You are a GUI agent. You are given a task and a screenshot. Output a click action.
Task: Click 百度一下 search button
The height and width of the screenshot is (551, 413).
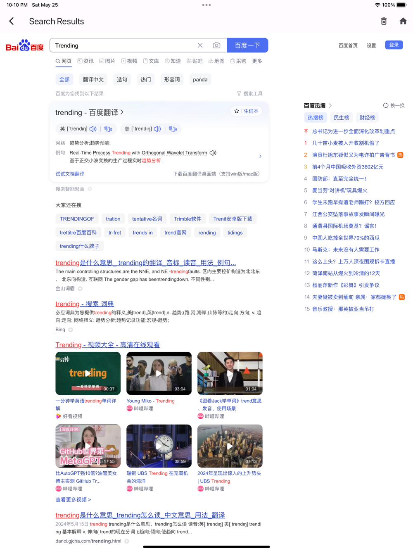click(x=247, y=45)
